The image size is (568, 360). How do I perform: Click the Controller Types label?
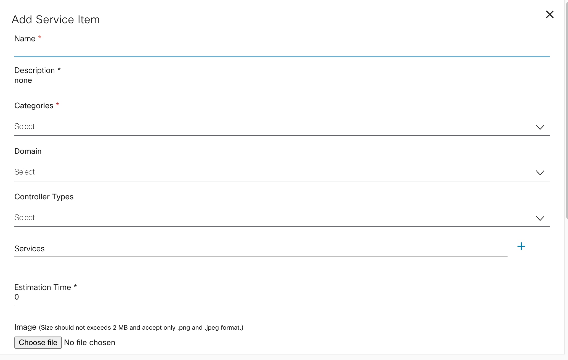(44, 197)
